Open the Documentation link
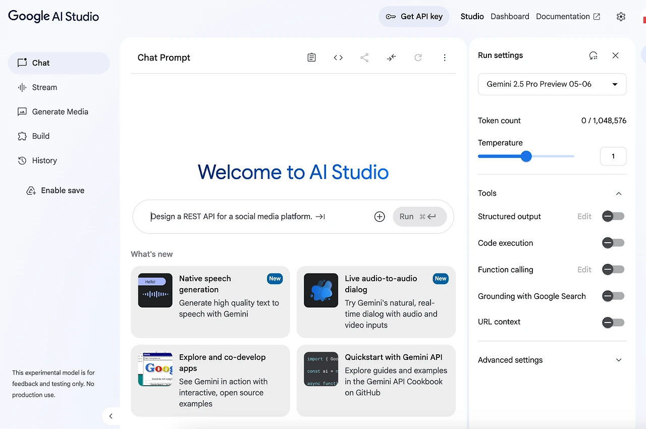This screenshot has height=429, width=646. click(x=568, y=17)
